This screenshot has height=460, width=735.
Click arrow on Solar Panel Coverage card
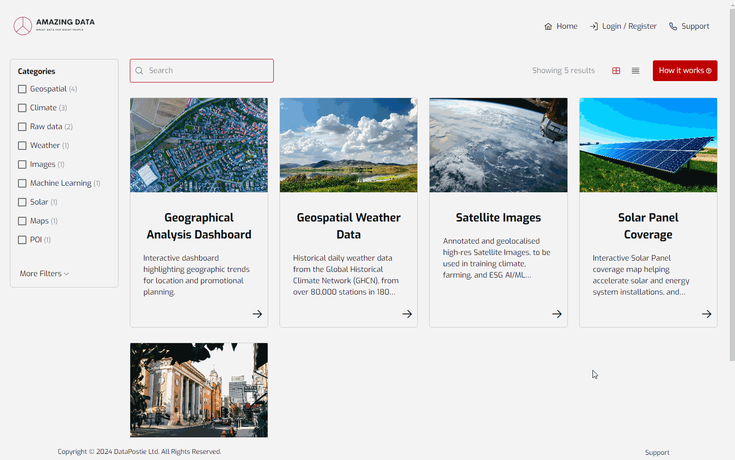(706, 314)
